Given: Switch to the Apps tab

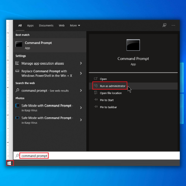Looking at the screenshot, I should point(30,26).
